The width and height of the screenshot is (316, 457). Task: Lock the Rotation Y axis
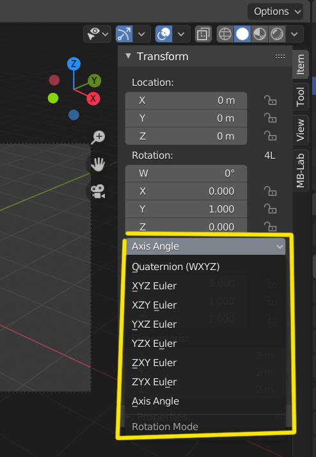pyautogui.click(x=271, y=209)
